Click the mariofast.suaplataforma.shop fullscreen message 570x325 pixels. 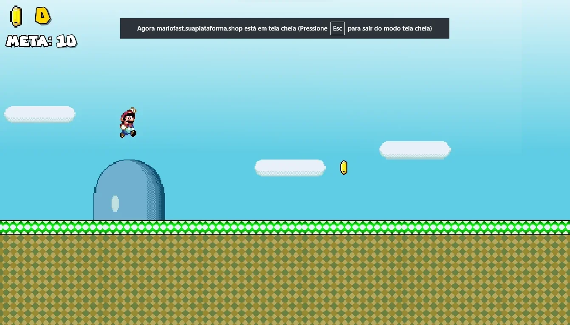pyautogui.click(x=285, y=28)
